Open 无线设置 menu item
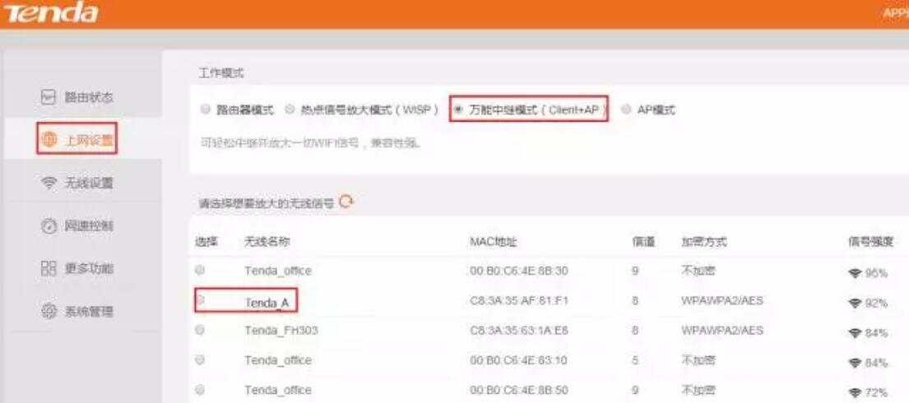This screenshot has height=403, width=909. (88, 183)
